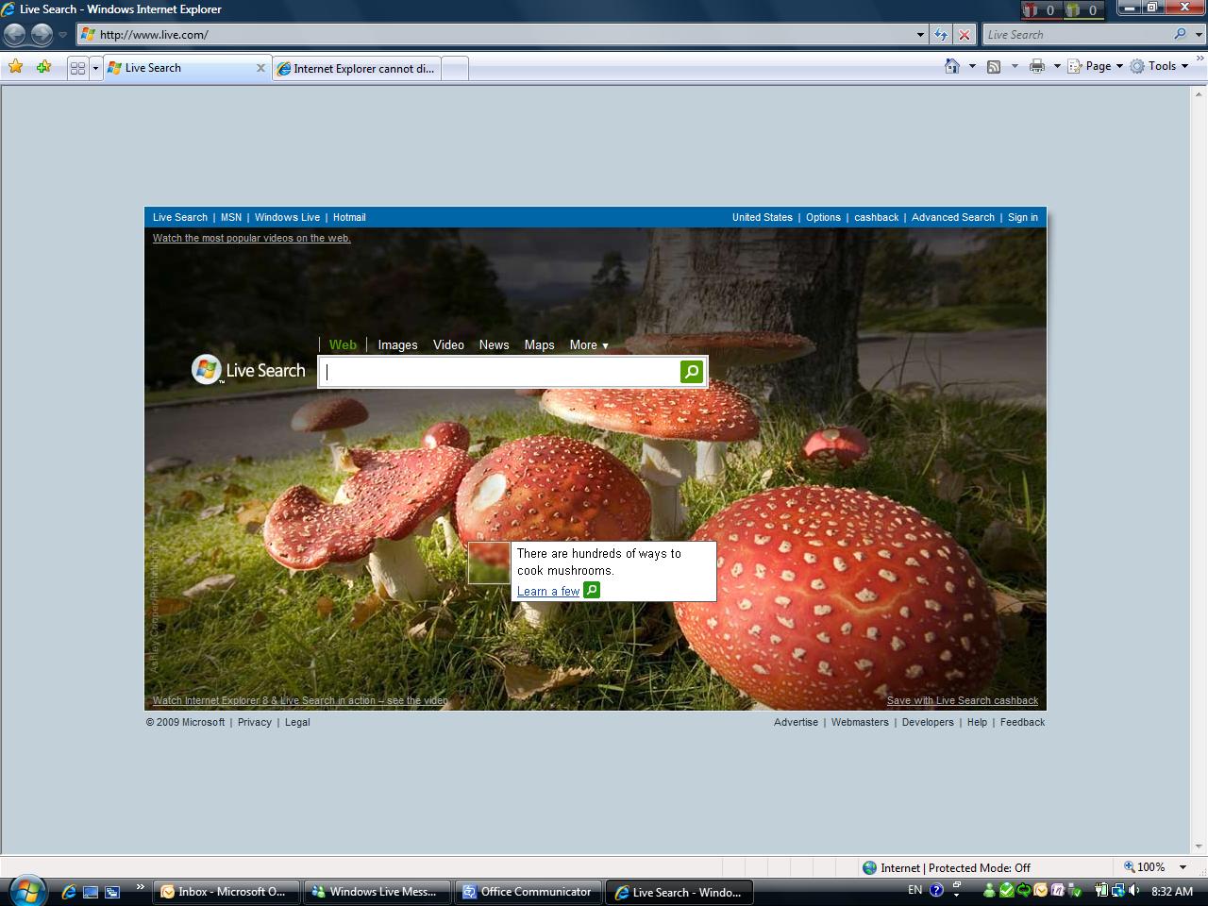The height and width of the screenshot is (906, 1208).
Task: Expand the zoom level dropdown arrow
Action: click(x=1183, y=867)
